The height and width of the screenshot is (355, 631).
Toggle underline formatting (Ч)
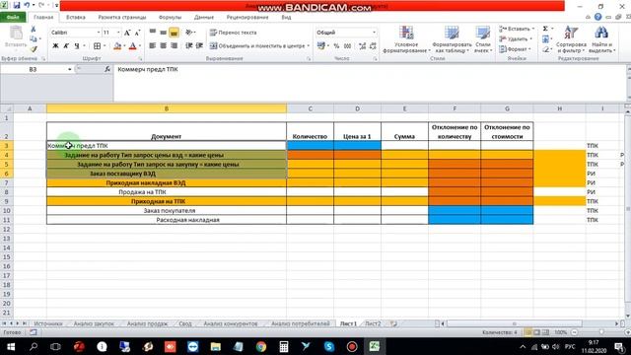[x=77, y=46]
